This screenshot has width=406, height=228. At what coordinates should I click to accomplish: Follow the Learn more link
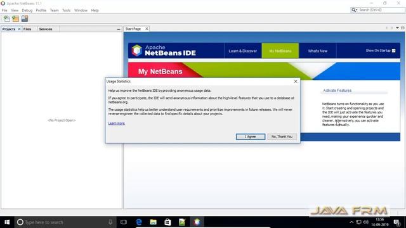(117, 123)
